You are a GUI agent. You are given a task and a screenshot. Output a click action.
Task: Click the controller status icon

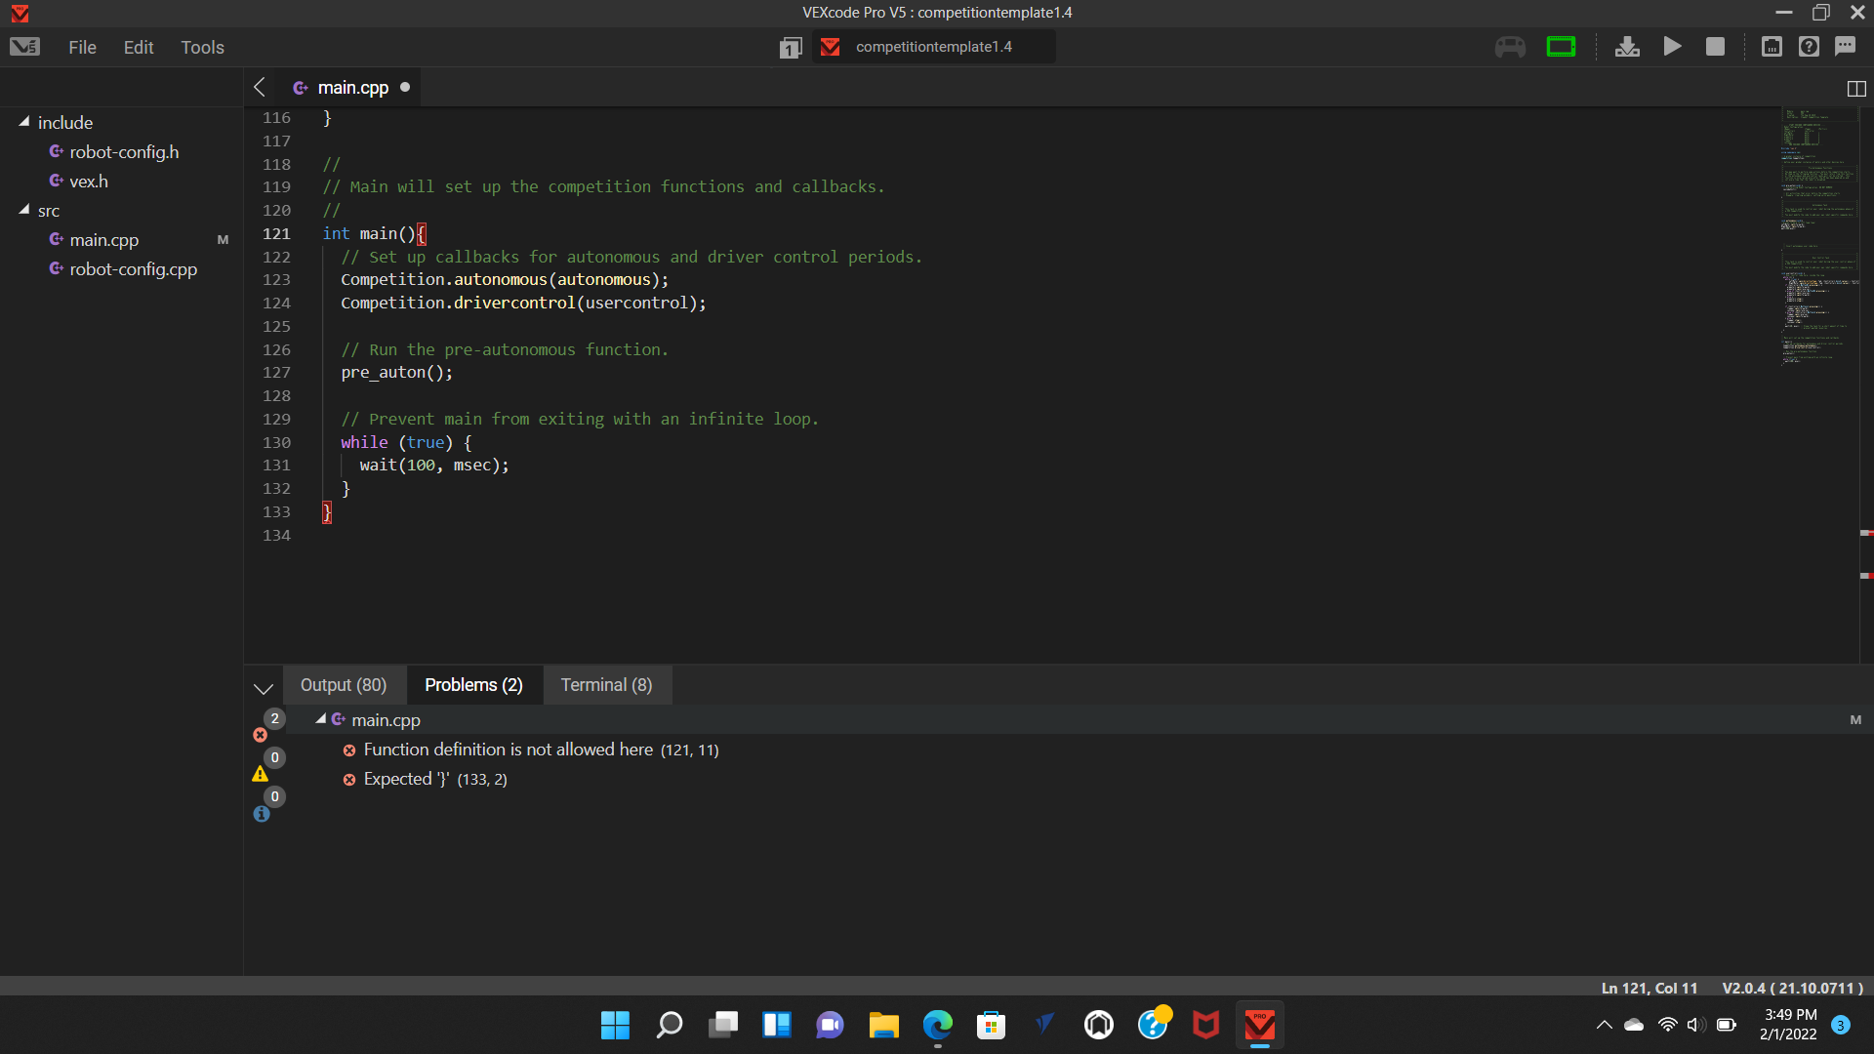click(1510, 47)
